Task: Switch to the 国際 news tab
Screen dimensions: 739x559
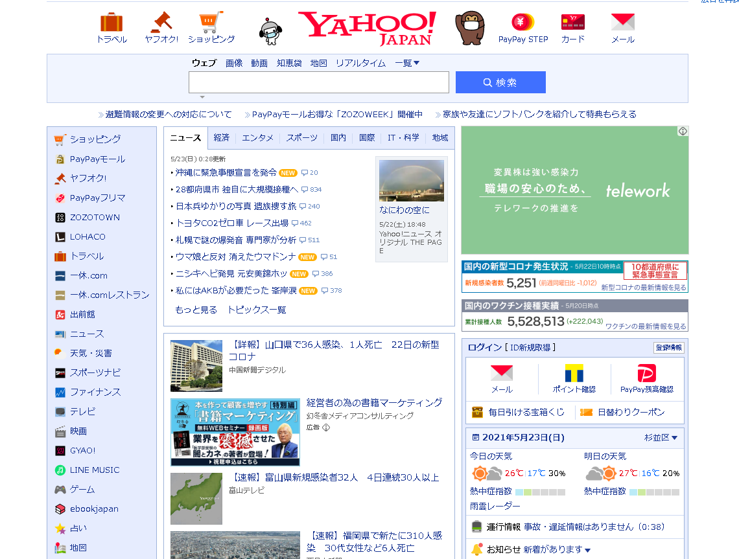Action: point(367,137)
